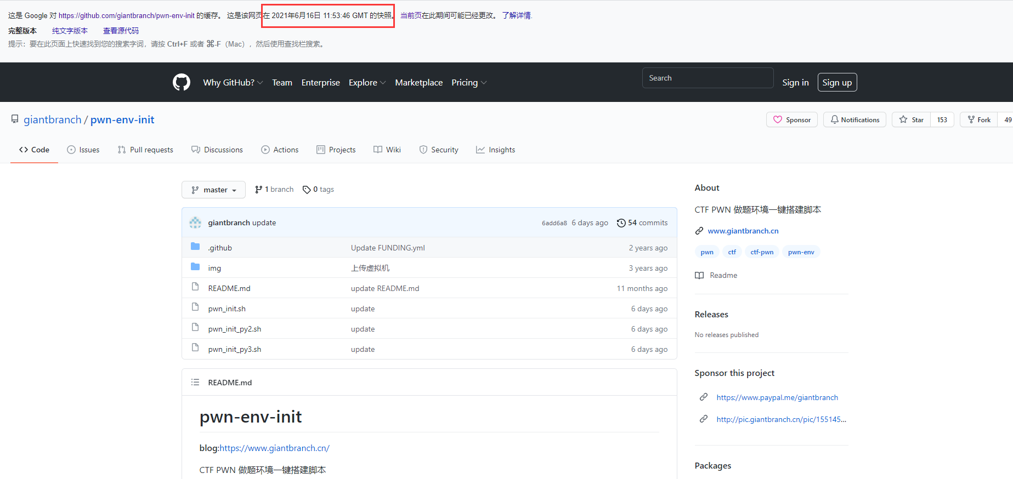Screen dimensions: 1013x479
Task: Fork the repository
Action: point(979,119)
